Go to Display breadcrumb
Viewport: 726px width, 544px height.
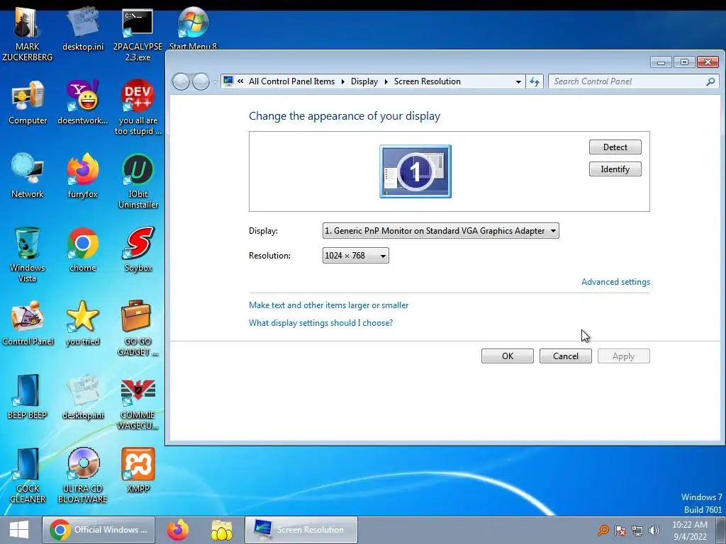click(x=364, y=81)
